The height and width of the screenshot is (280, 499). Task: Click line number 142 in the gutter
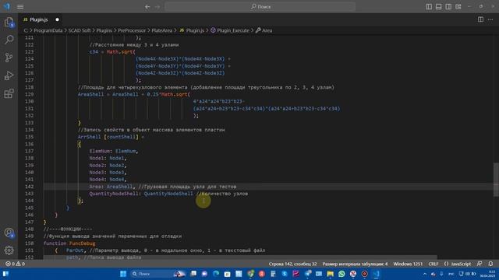tap(30, 187)
